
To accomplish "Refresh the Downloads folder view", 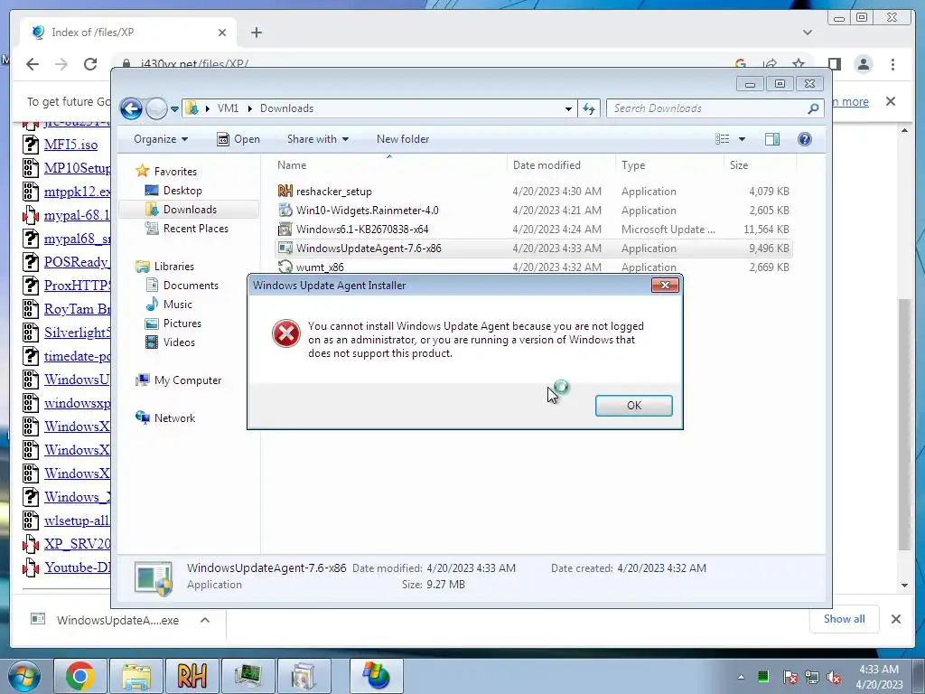I will click(x=589, y=108).
